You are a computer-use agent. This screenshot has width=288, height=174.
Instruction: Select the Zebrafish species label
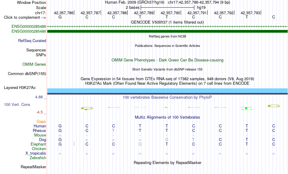38,158
